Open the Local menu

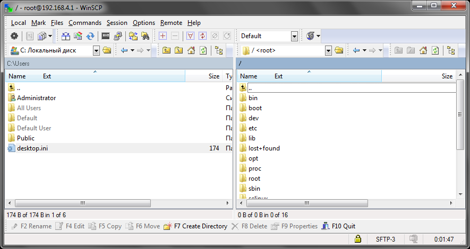pyautogui.click(x=18, y=23)
